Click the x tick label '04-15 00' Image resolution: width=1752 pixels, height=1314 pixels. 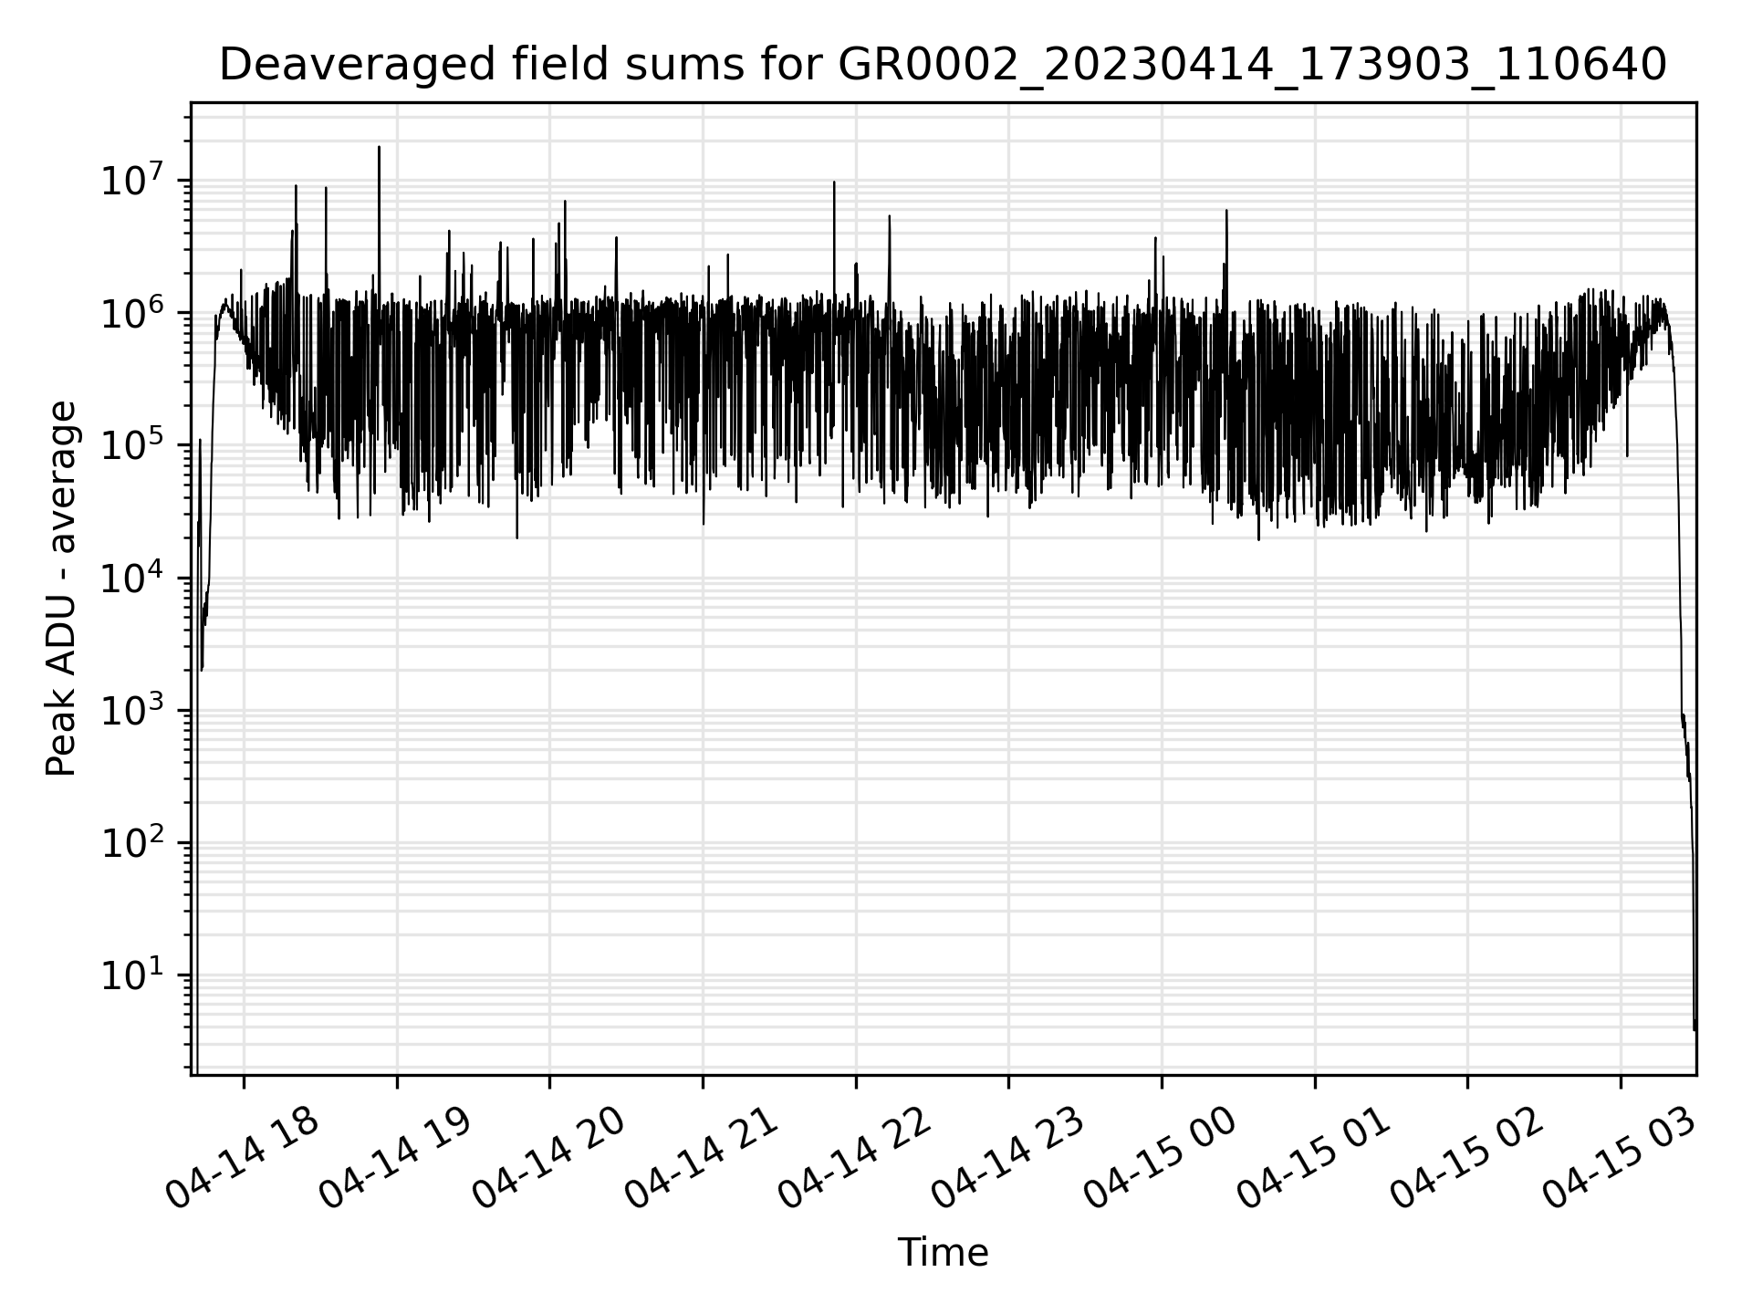click(1160, 1158)
